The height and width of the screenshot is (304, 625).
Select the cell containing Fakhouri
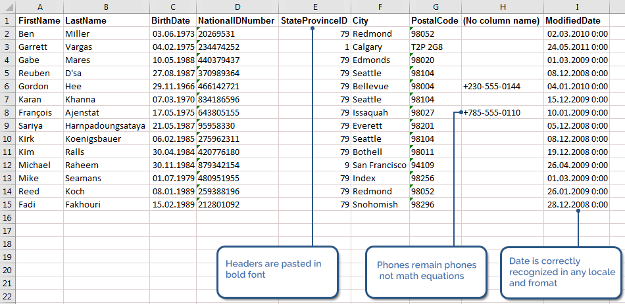[107, 204]
